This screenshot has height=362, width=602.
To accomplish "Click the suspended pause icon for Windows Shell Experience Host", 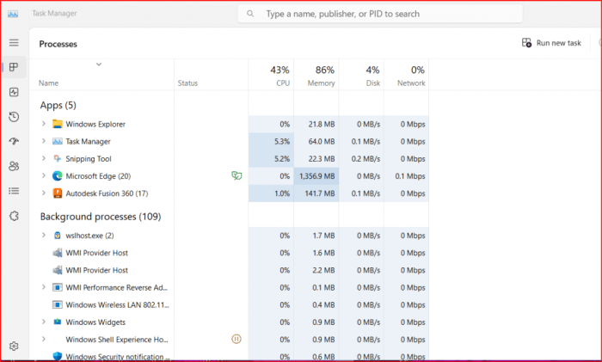I will (x=236, y=339).
